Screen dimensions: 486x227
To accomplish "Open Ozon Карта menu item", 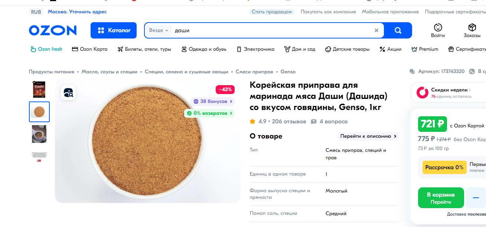I will [x=89, y=49].
